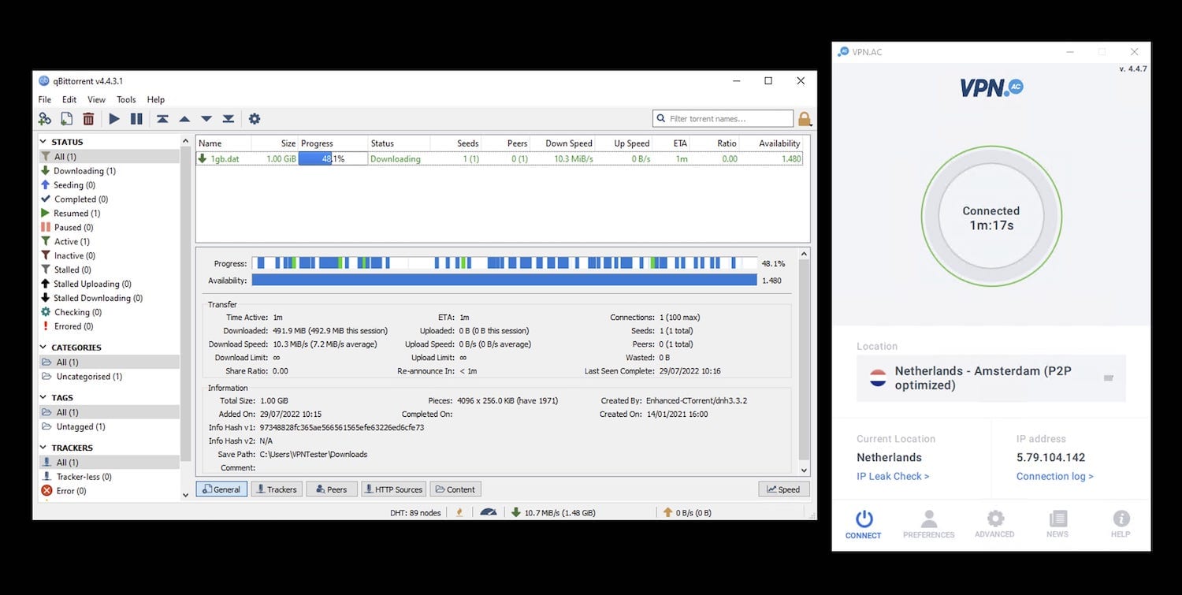Resume the torrent with the play icon
1182x595 pixels.
tap(113, 118)
